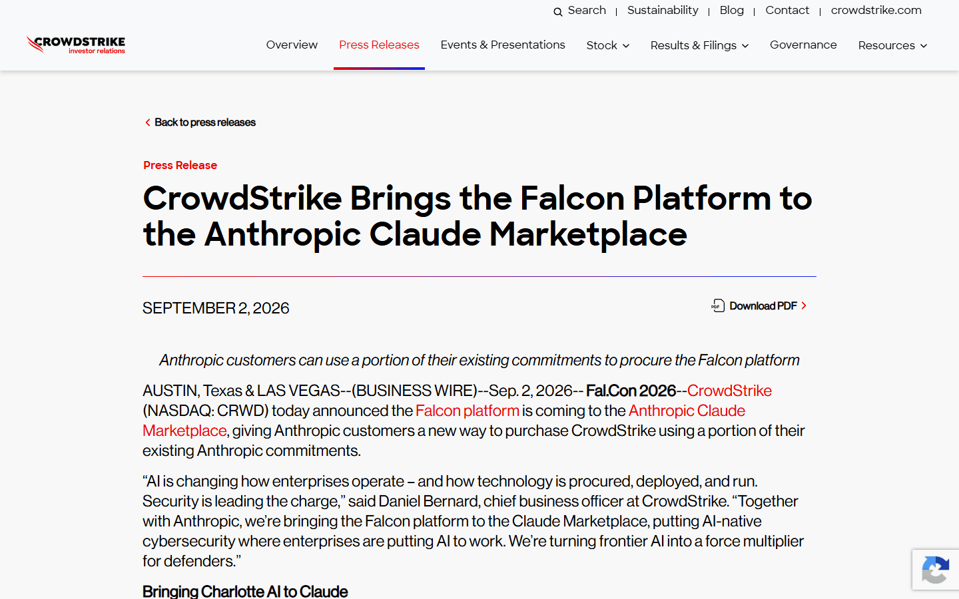
Task: Click the Fal.Con 2026 bold text
Action: coord(631,391)
